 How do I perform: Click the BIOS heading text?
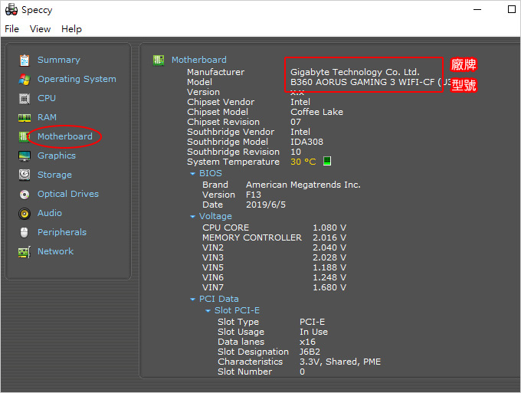(211, 173)
